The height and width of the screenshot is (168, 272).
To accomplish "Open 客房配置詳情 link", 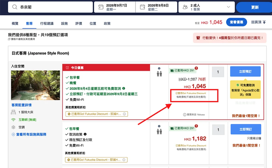I will point(21,105).
